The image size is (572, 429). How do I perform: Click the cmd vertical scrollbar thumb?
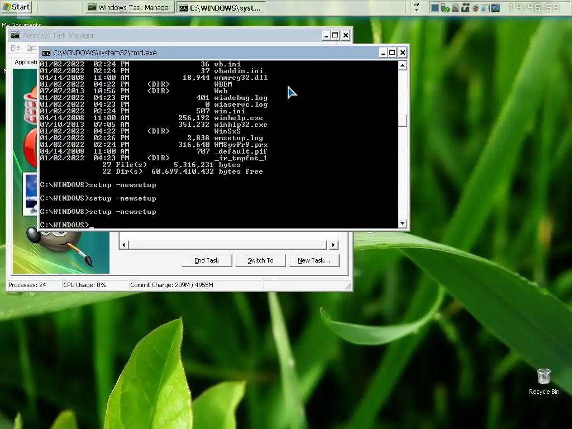tap(402, 121)
